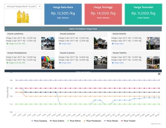Open Pasar Gamping market photo
The width and height of the screenshot is (166, 128).
(x=48, y=43)
